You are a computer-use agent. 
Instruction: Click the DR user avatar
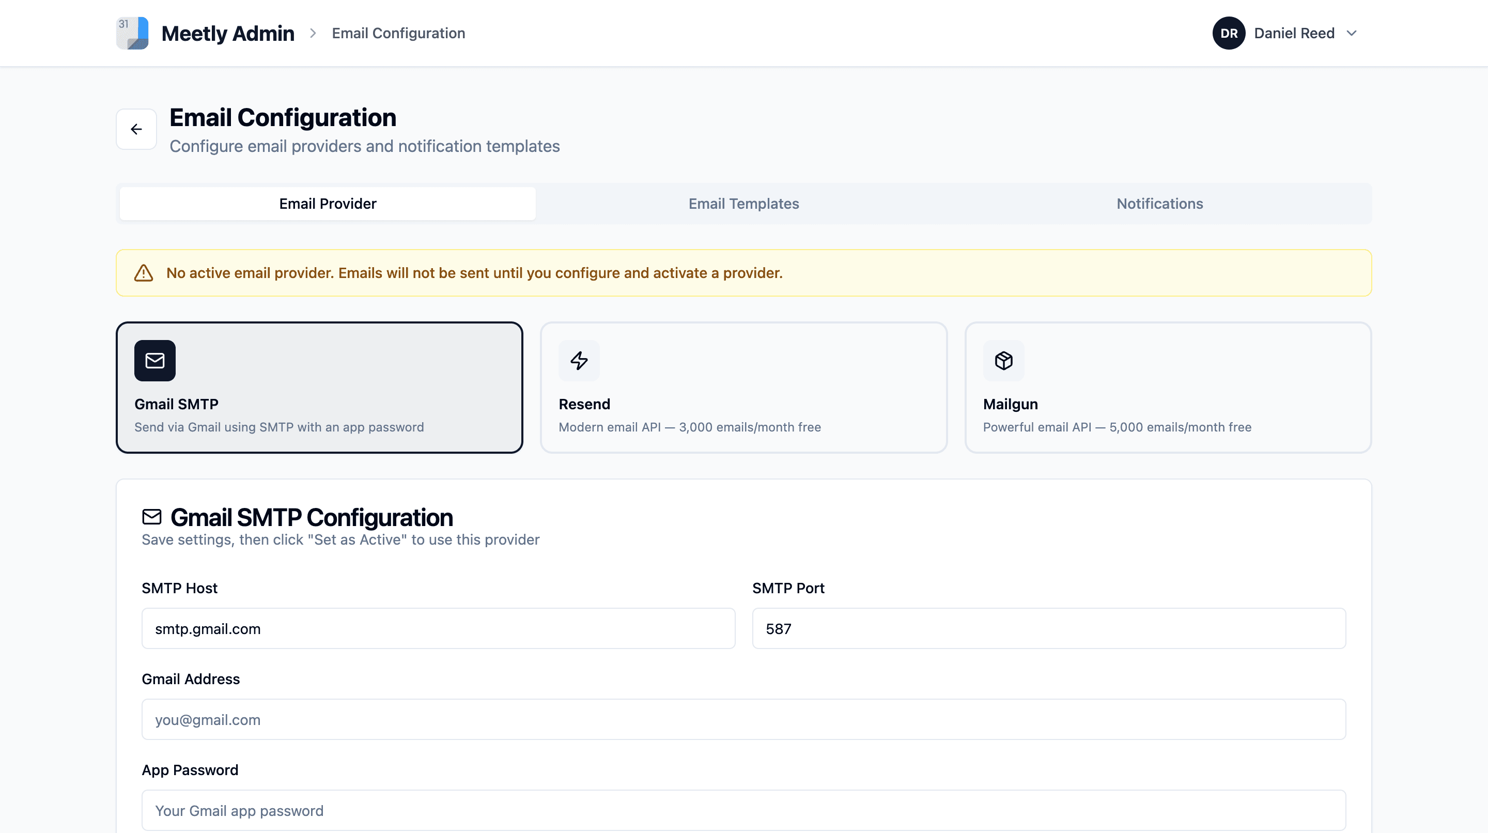pyautogui.click(x=1229, y=33)
